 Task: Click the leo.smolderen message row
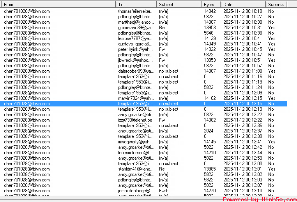pyautogui.click(x=136, y=153)
